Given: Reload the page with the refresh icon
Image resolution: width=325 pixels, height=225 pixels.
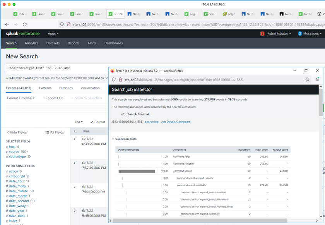Looking at the screenshot, I should coord(25,24).
